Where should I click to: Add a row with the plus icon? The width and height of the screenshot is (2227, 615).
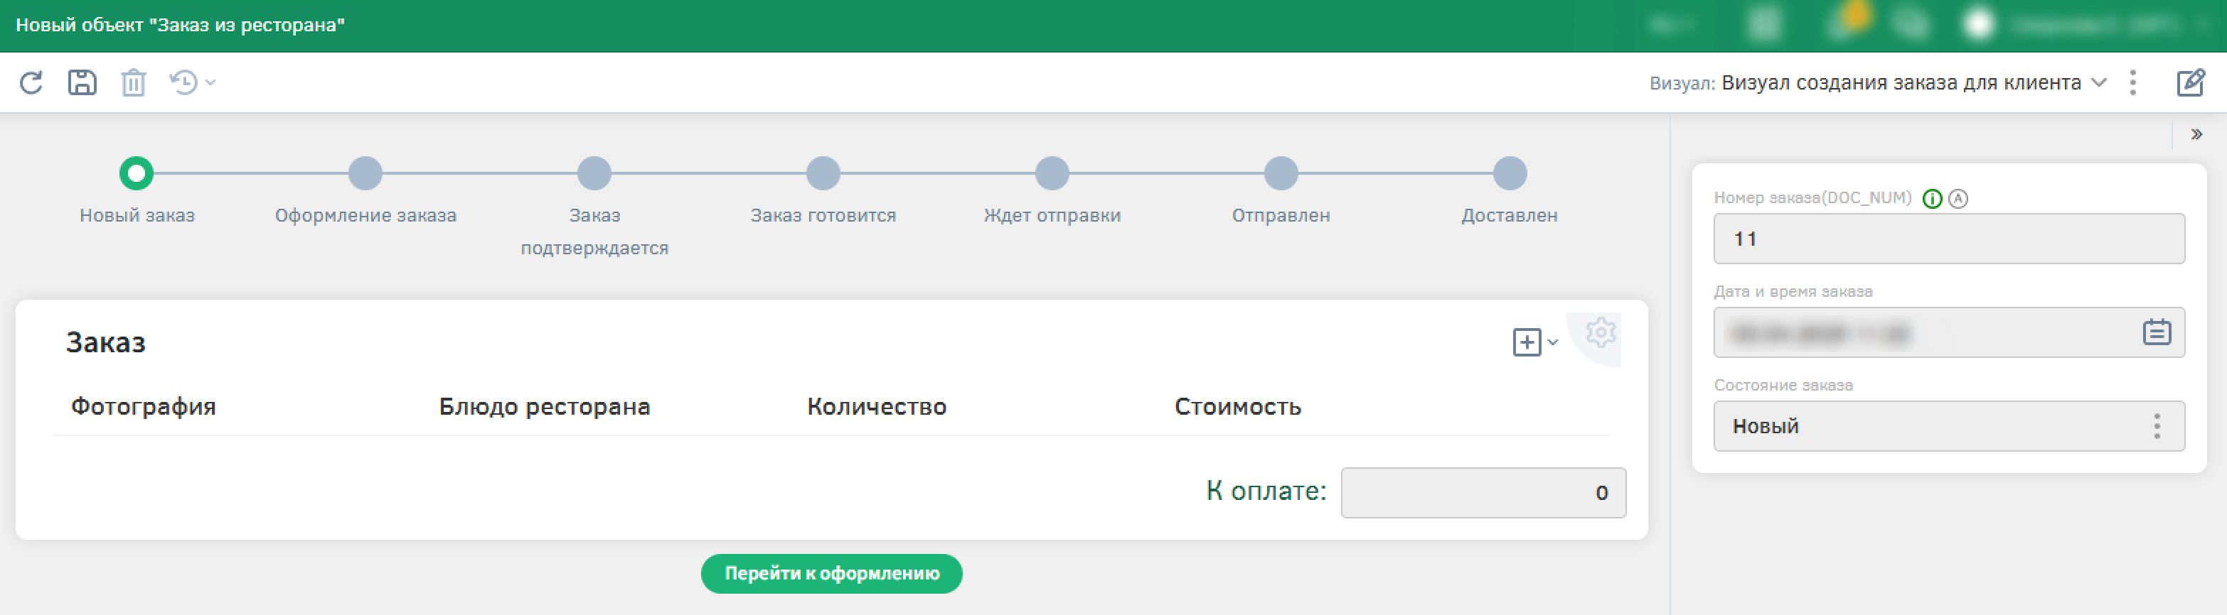click(x=1527, y=342)
